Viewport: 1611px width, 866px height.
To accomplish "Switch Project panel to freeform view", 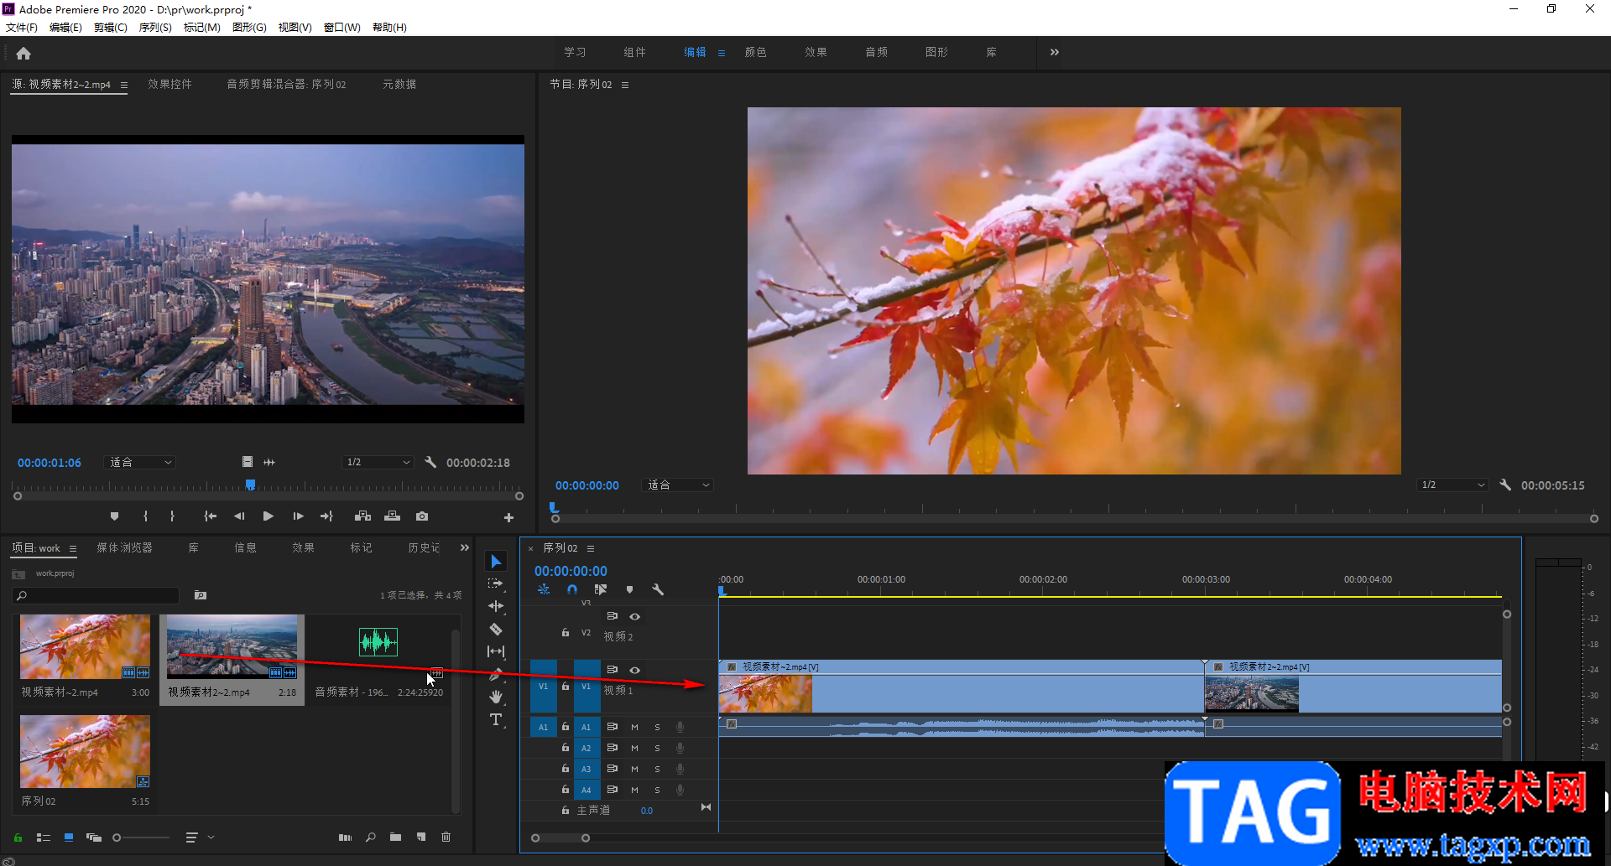I will click(93, 837).
